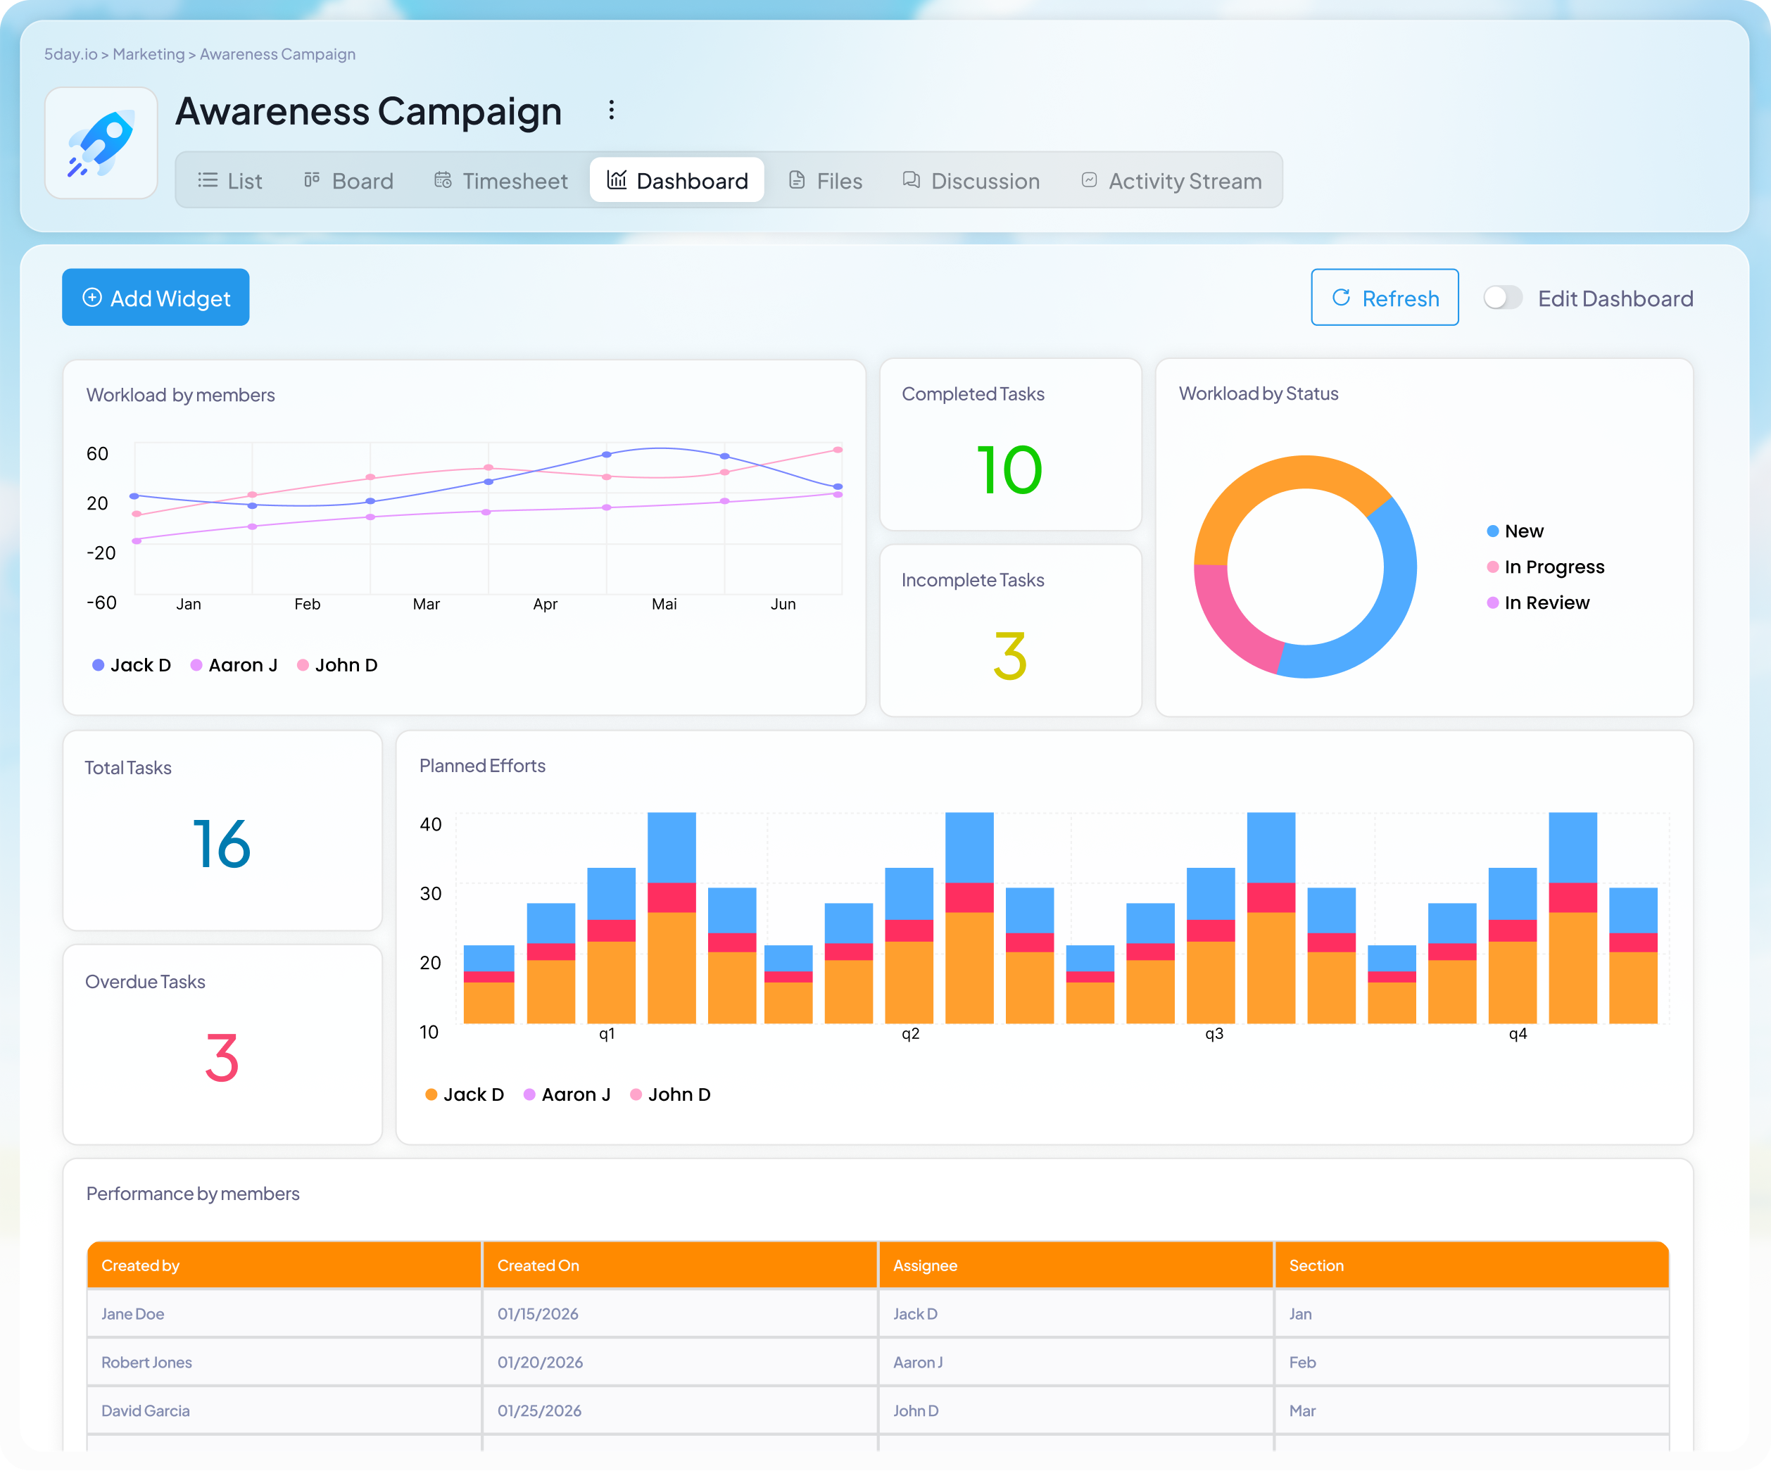Switch to the List tab
This screenshot has width=1771, height=1471.
pos(229,180)
